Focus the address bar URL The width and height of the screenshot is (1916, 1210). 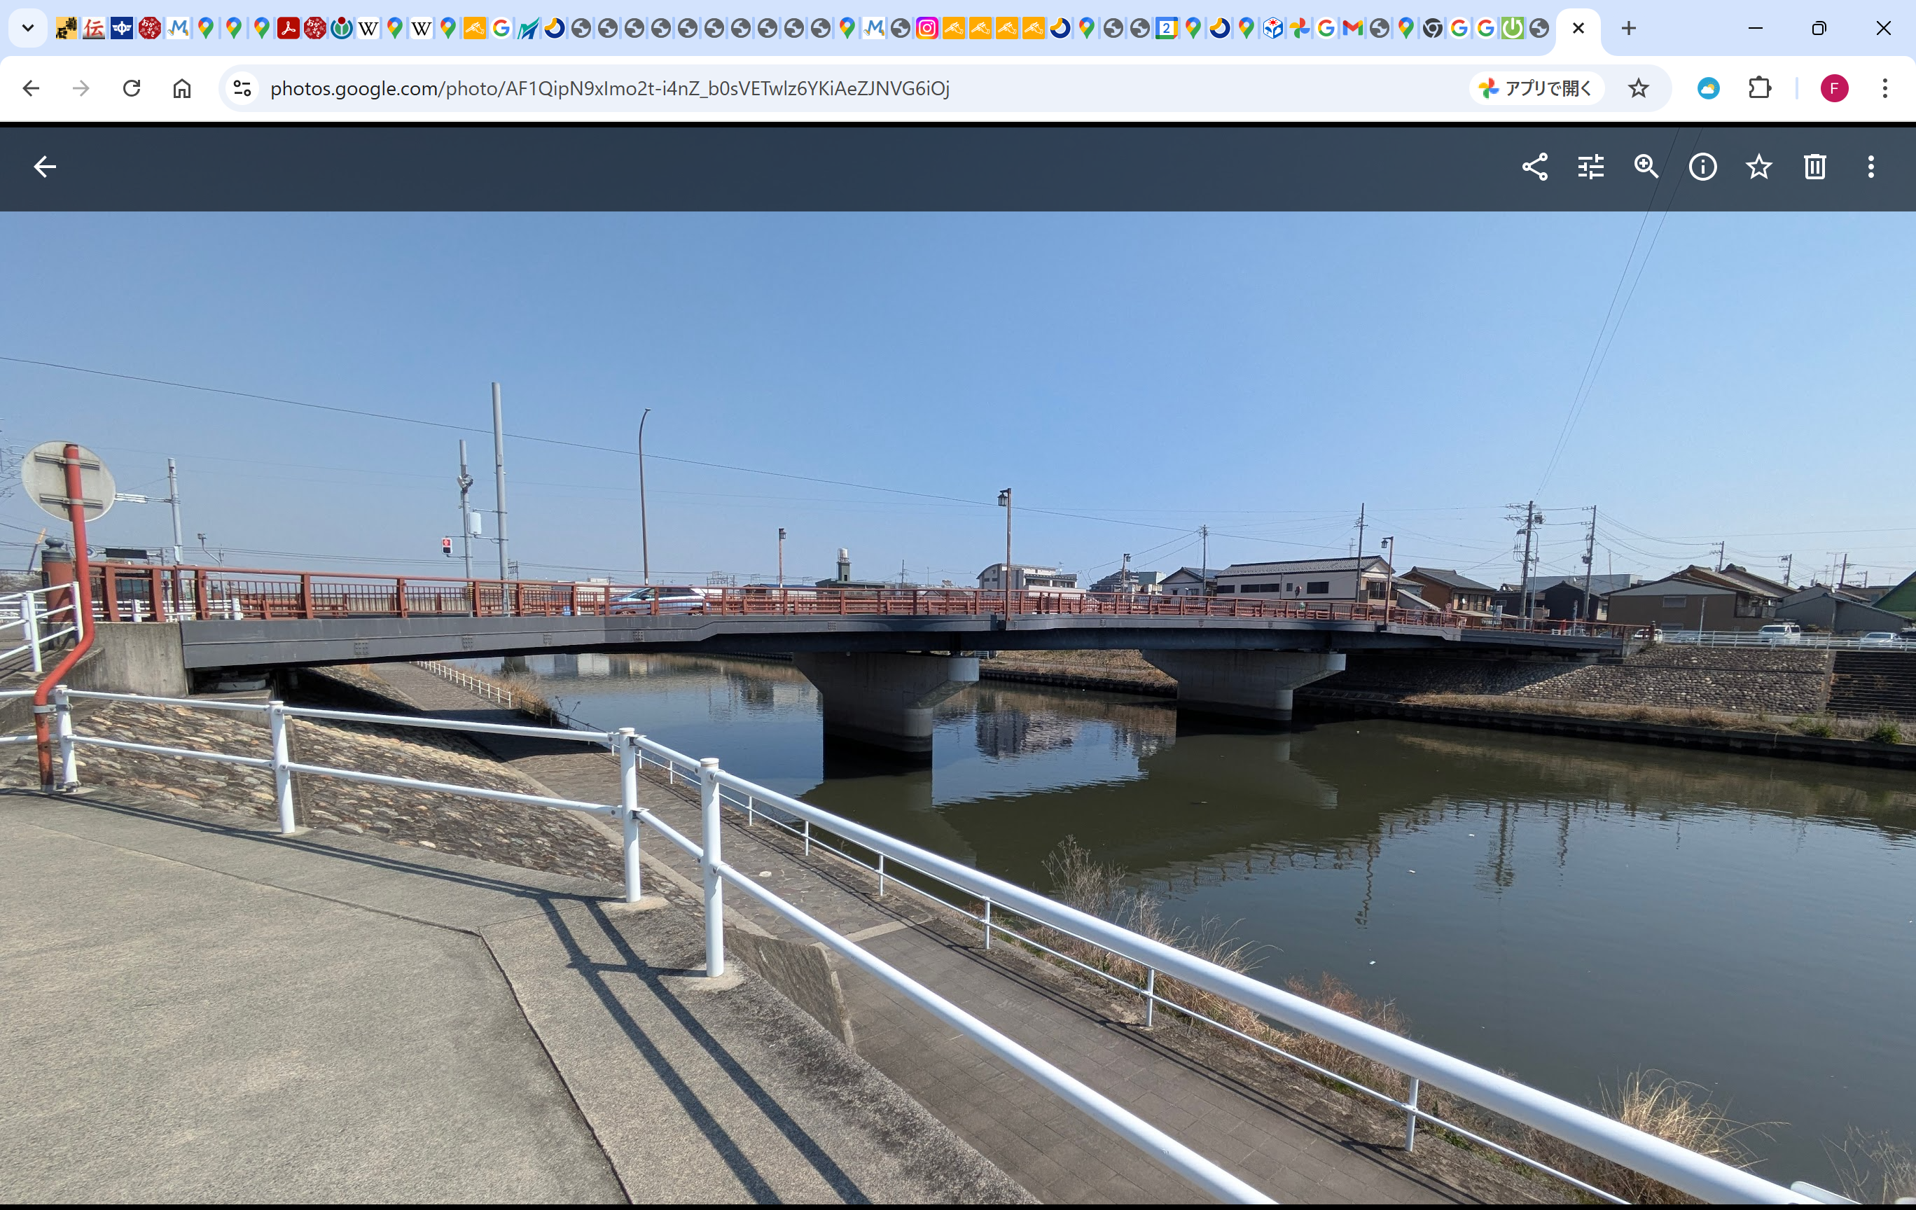[x=609, y=88]
